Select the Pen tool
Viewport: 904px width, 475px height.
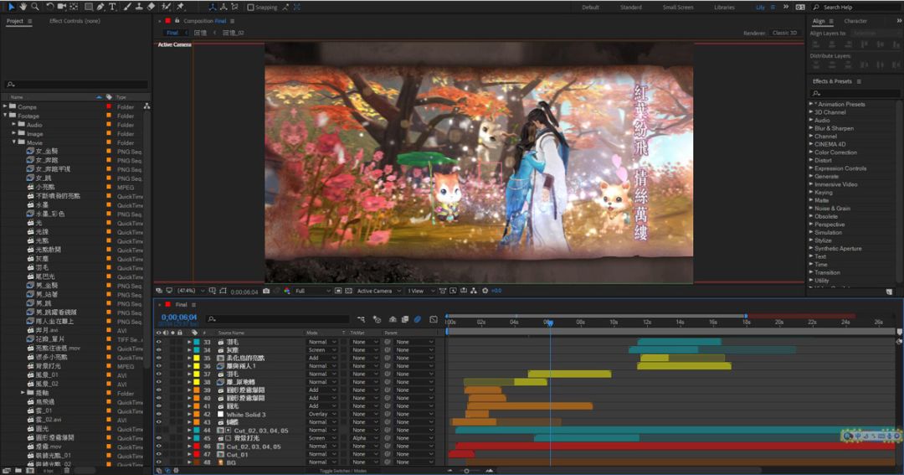100,7
